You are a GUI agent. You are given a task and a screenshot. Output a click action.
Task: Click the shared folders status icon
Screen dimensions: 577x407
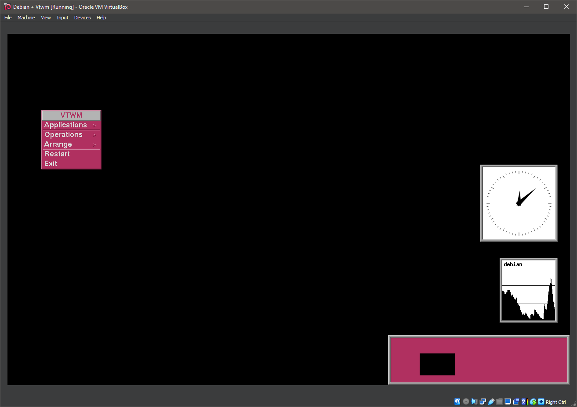click(499, 401)
